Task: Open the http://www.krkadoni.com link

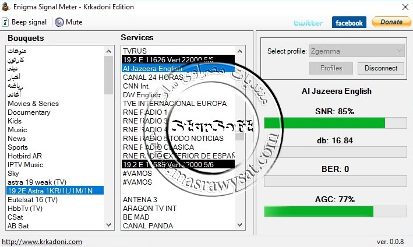Action: (42, 242)
